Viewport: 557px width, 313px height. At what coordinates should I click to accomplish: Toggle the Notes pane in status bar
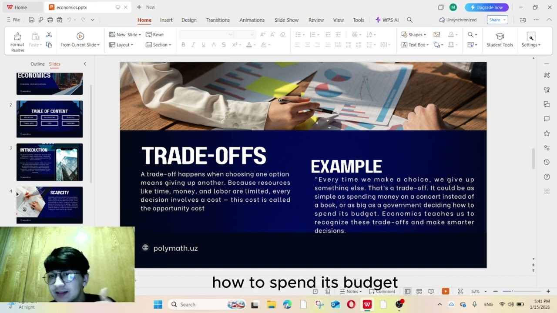(x=352, y=291)
